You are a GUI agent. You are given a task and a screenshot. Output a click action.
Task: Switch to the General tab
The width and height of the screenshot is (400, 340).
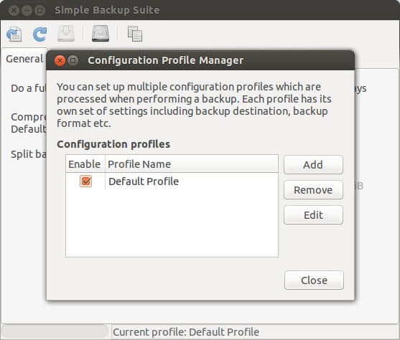click(x=24, y=59)
